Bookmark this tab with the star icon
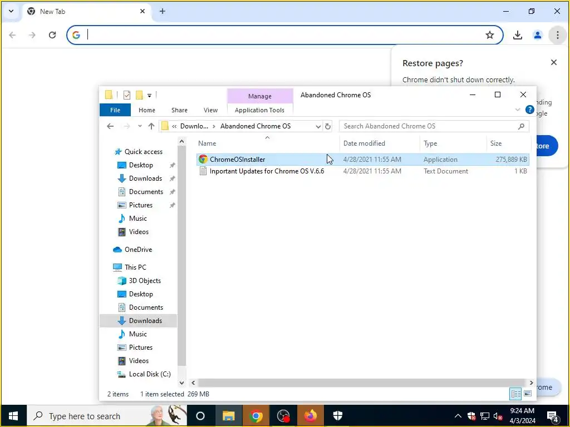 [490, 35]
